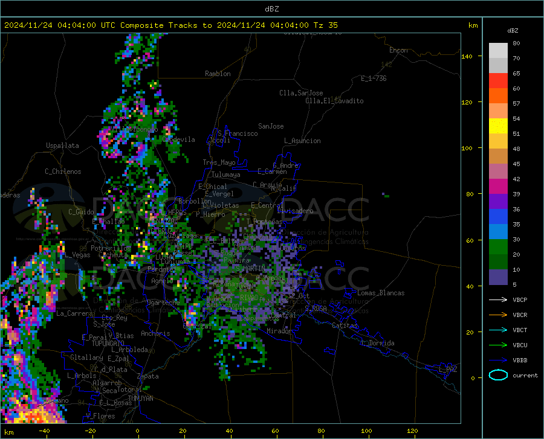Screen dimensions: 544x439
Task: Click the 'C_Guido' map label
Action: click(x=81, y=212)
